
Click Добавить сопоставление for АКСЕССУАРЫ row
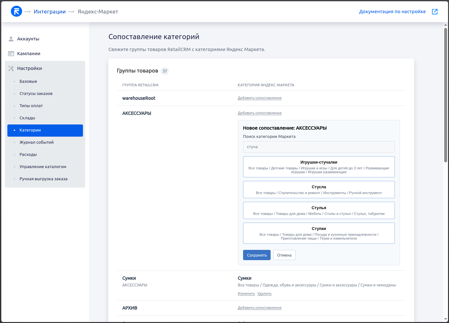[259, 113]
